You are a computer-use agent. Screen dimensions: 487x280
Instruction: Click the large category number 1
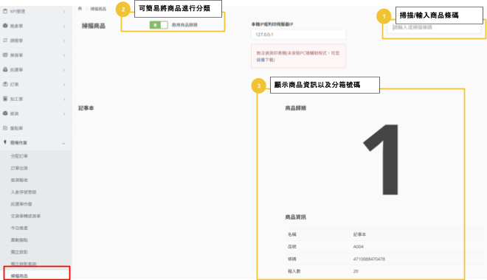click(381, 159)
